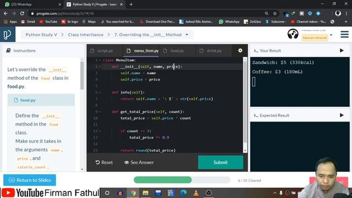Click the browser address bar

click(x=148, y=13)
